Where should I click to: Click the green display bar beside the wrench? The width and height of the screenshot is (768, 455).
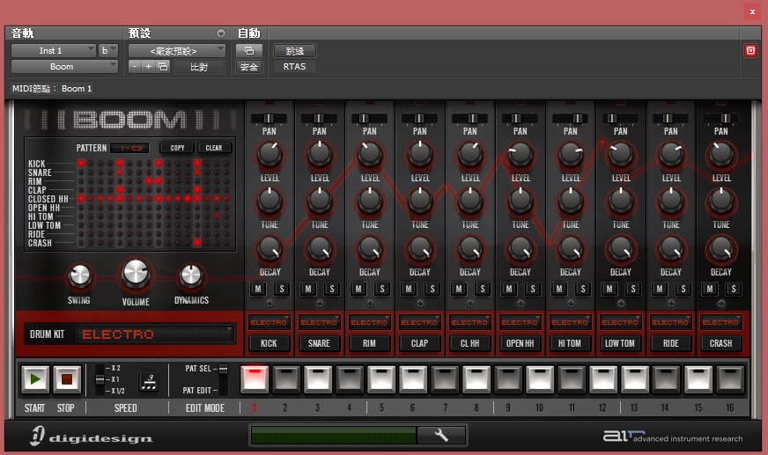coord(334,435)
